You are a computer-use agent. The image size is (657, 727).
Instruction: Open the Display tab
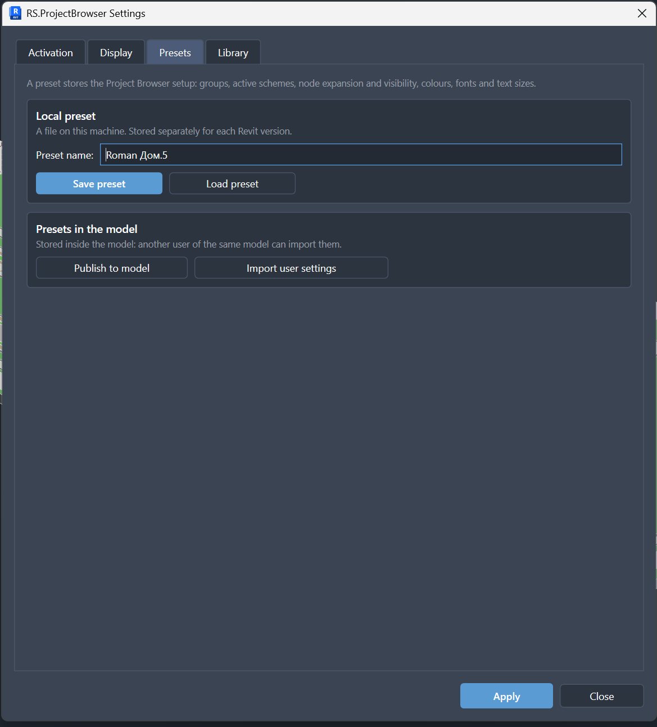pos(116,52)
